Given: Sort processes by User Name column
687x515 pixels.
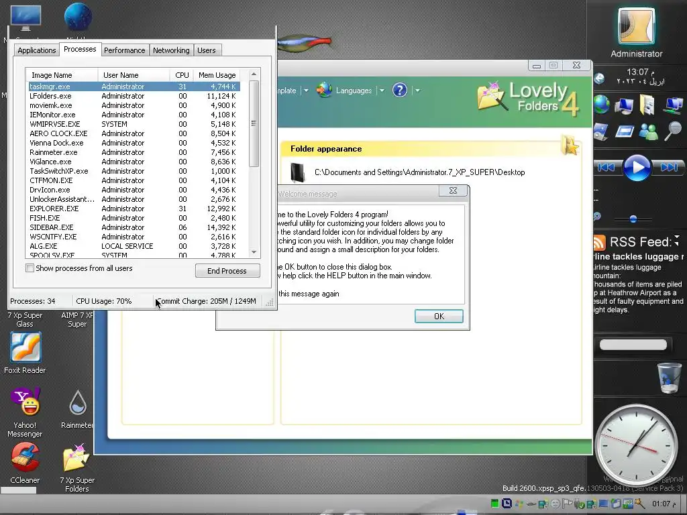Looking at the screenshot, I should (134, 75).
